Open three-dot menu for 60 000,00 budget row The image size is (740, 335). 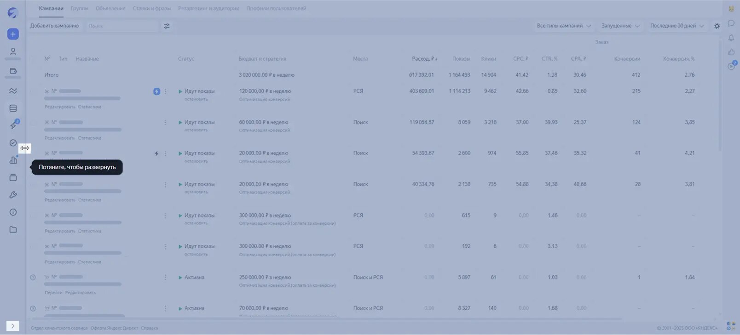(x=165, y=122)
